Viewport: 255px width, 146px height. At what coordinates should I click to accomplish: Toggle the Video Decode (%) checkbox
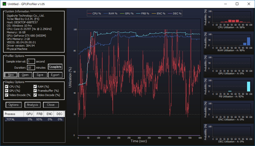[35, 95]
